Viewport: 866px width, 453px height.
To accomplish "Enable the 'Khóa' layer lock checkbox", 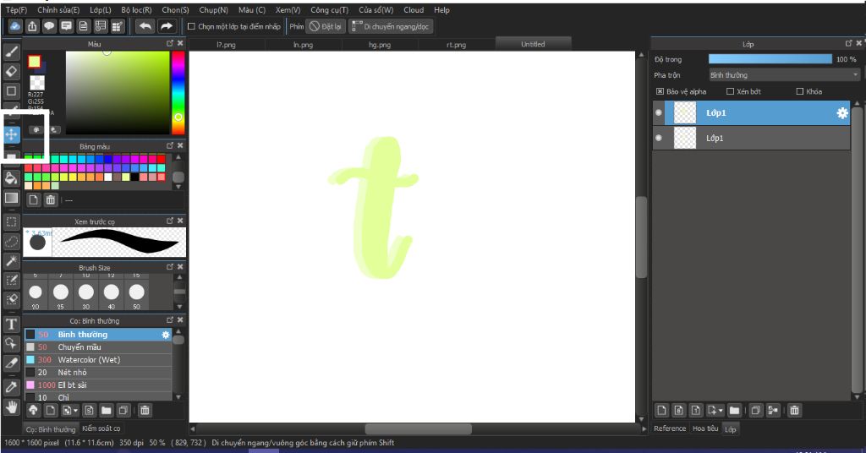I will coord(800,91).
